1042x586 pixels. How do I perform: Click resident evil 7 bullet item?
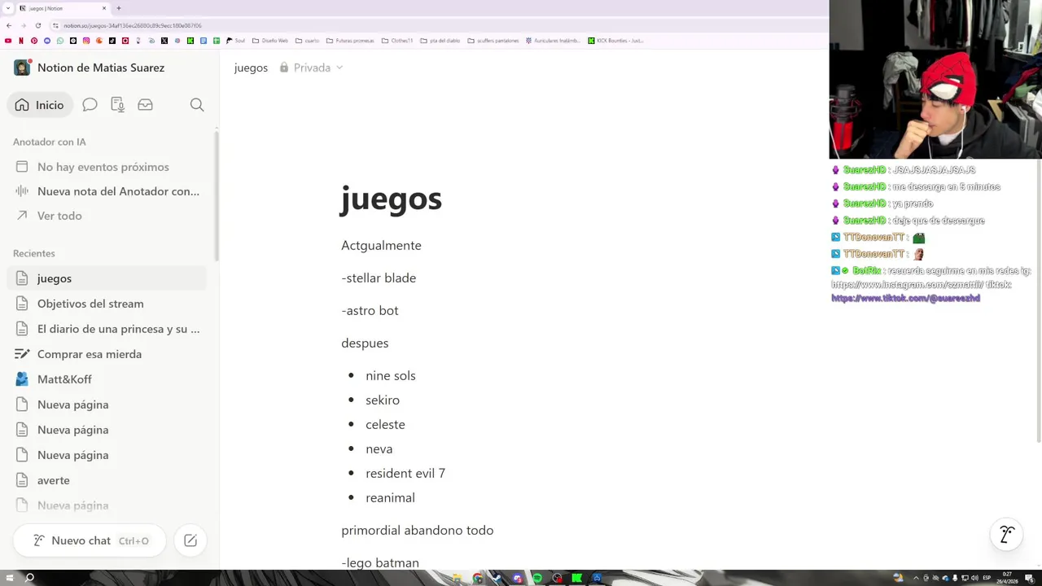click(405, 473)
